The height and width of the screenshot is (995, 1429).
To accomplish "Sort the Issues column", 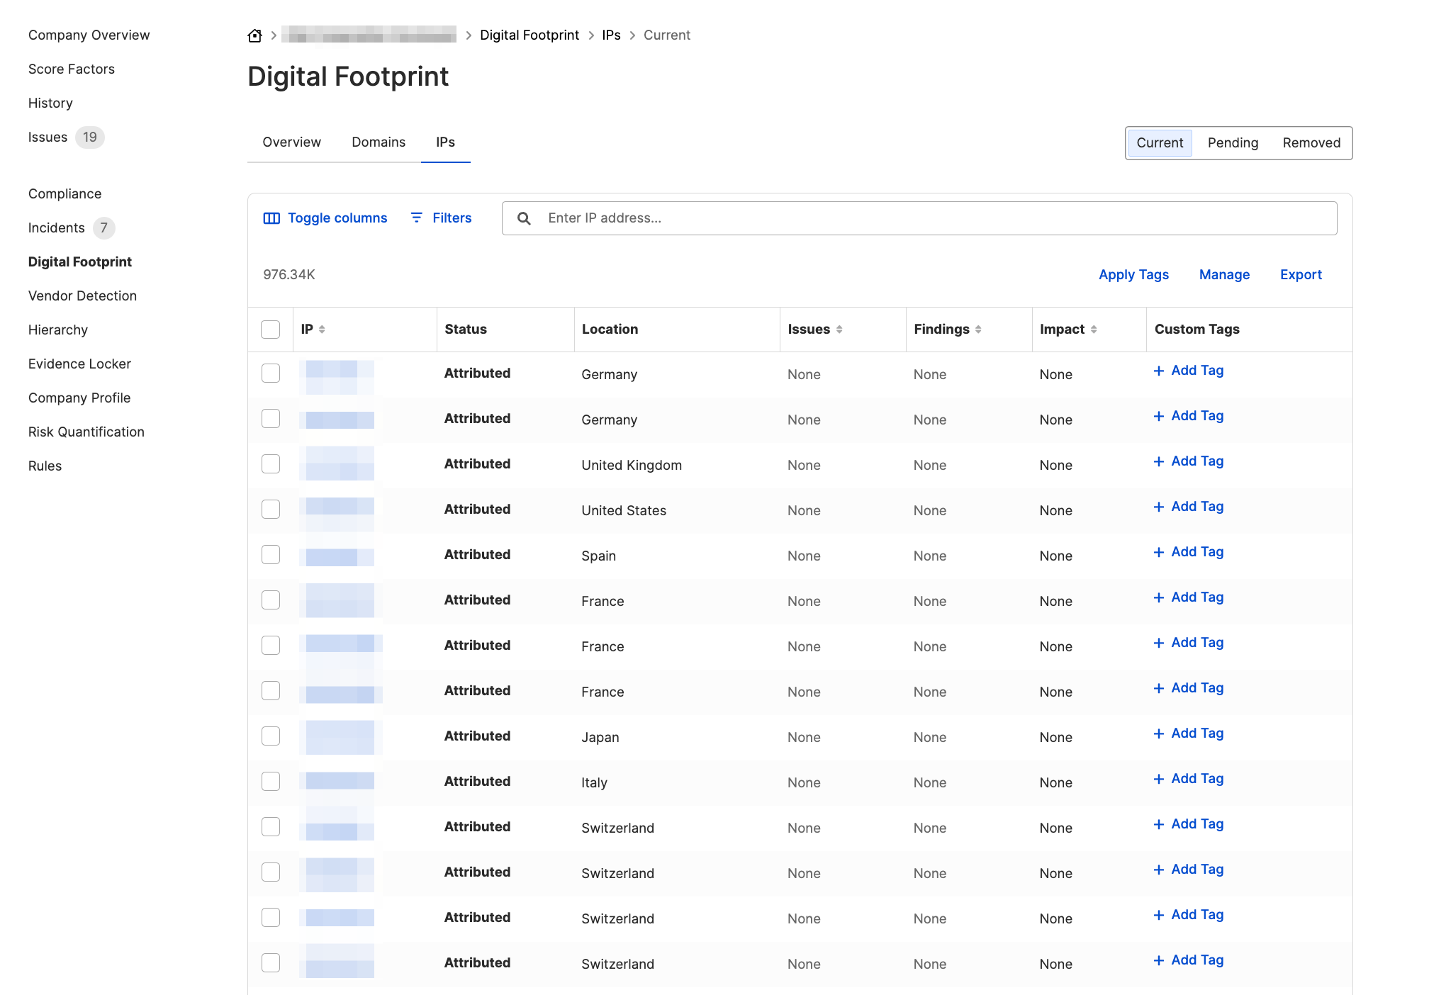I will point(840,329).
